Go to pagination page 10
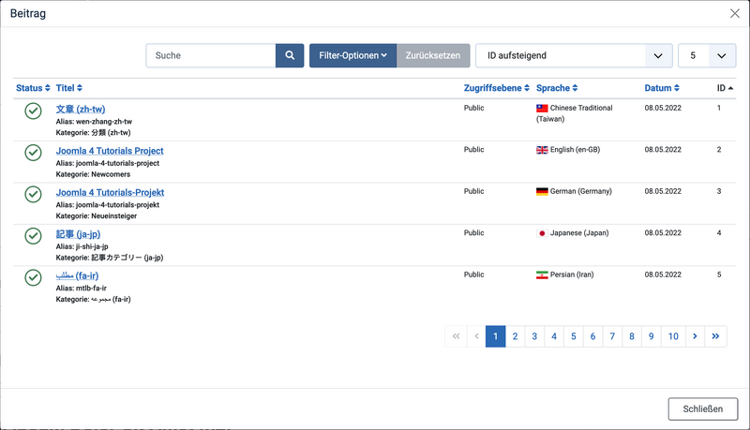750x430 pixels. [673, 336]
